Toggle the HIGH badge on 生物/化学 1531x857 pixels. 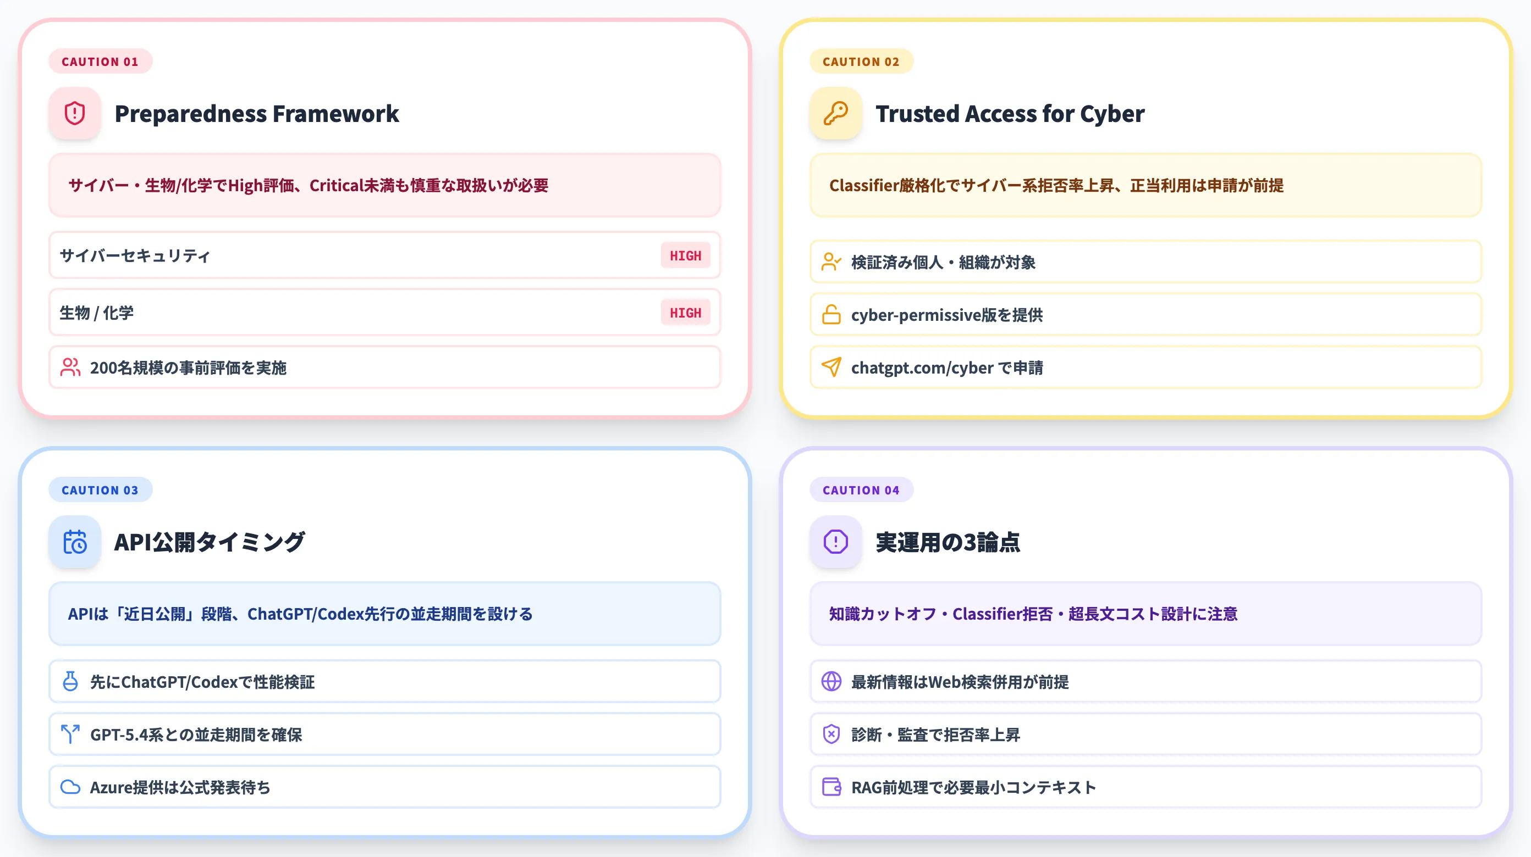point(685,313)
